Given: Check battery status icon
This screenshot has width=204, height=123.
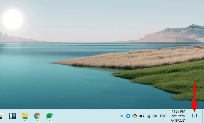Looking at the screenshot, I should click(x=142, y=116).
